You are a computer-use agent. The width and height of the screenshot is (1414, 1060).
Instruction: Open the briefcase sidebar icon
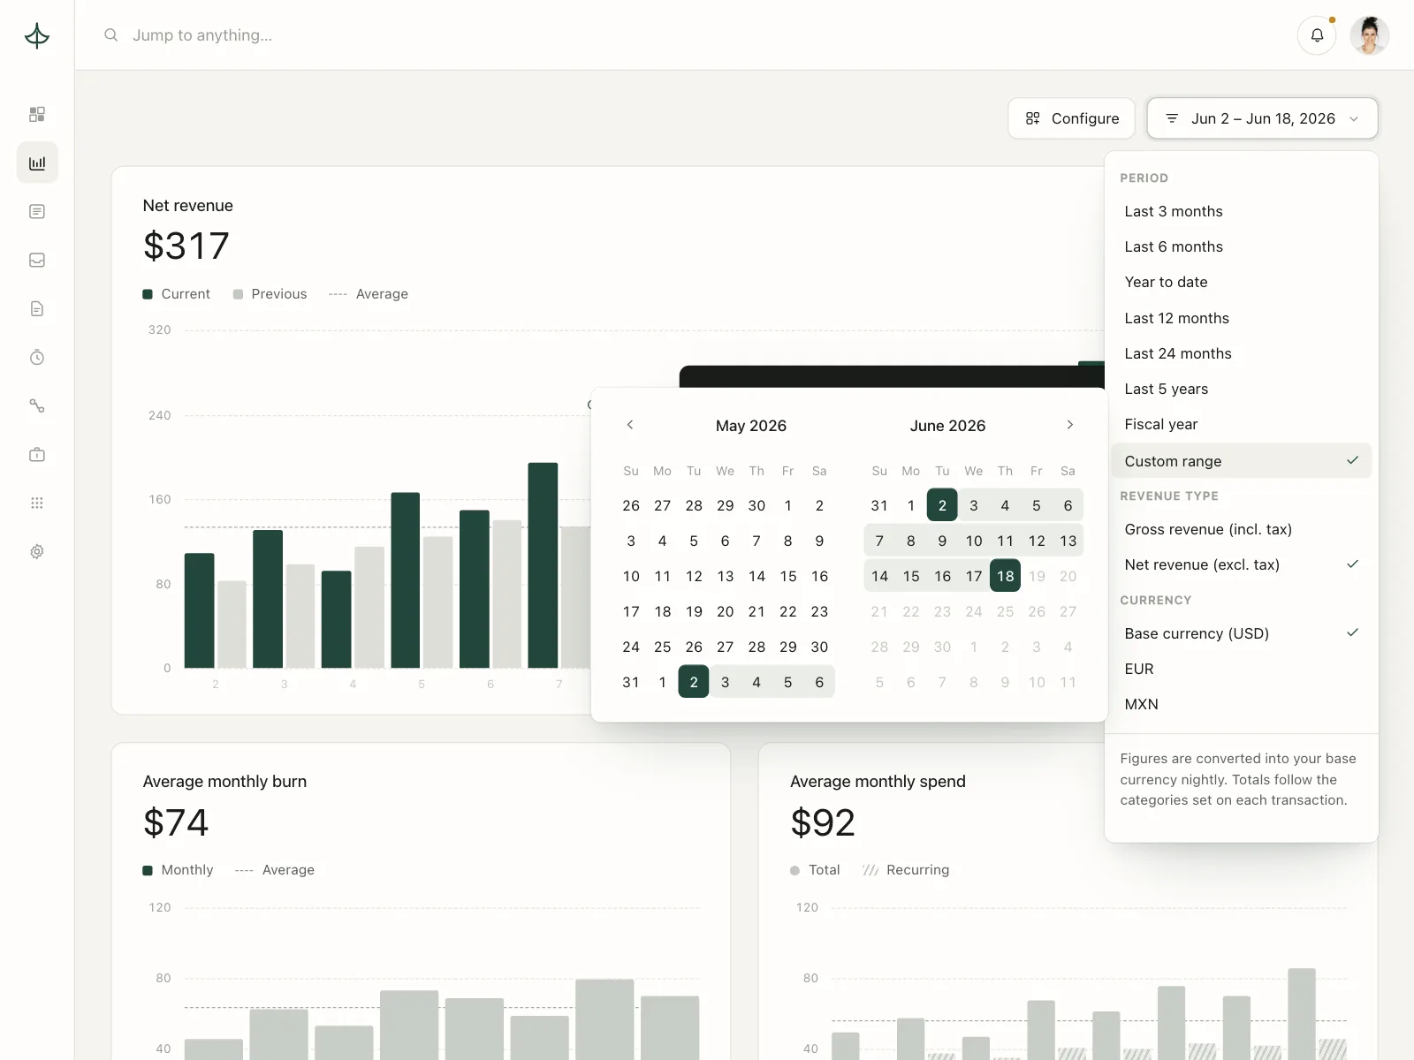point(37,455)
